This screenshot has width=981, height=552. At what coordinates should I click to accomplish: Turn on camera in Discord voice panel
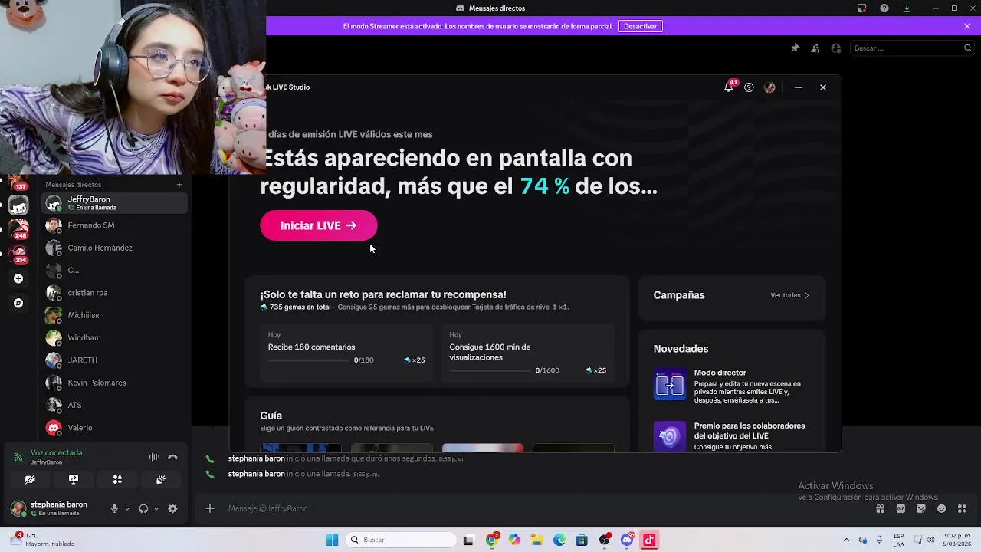30,479
